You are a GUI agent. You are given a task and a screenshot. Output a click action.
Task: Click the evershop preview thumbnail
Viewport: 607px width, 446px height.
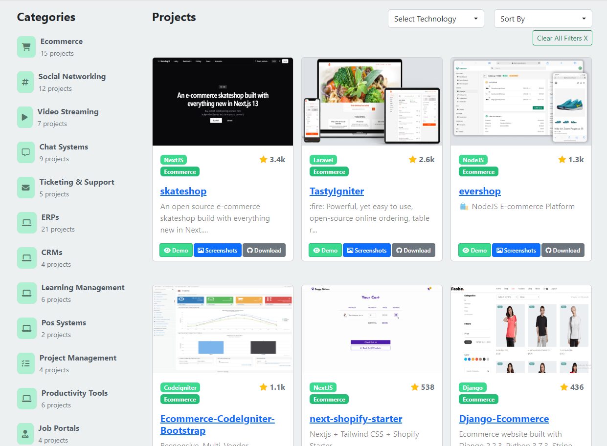point(521,102)
